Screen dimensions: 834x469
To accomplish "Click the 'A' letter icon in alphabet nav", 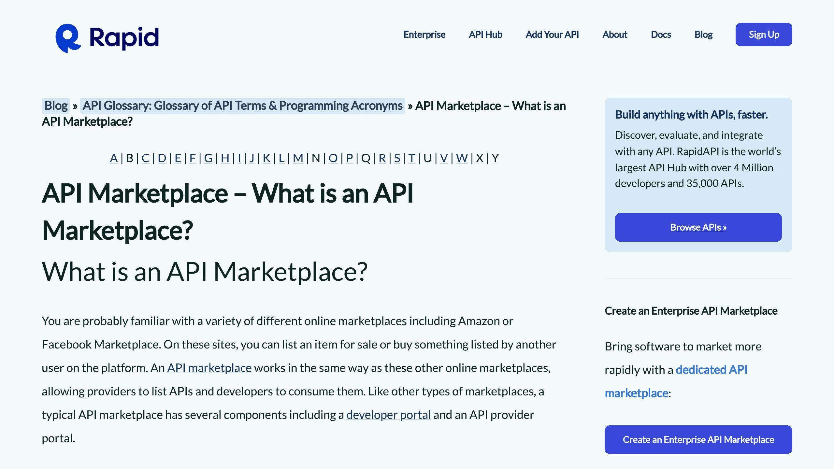I will (x=113, y=158).
